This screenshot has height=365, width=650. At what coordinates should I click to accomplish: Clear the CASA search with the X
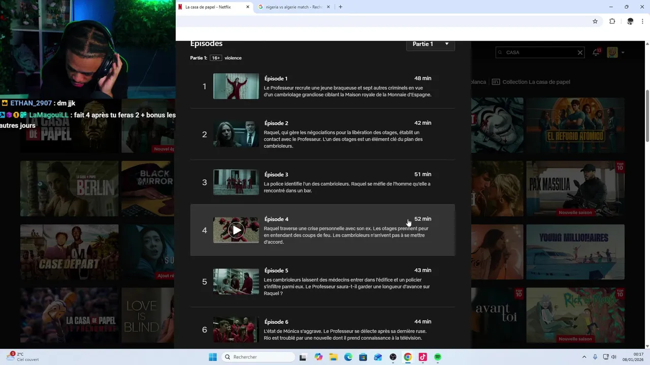pos(580,52)
